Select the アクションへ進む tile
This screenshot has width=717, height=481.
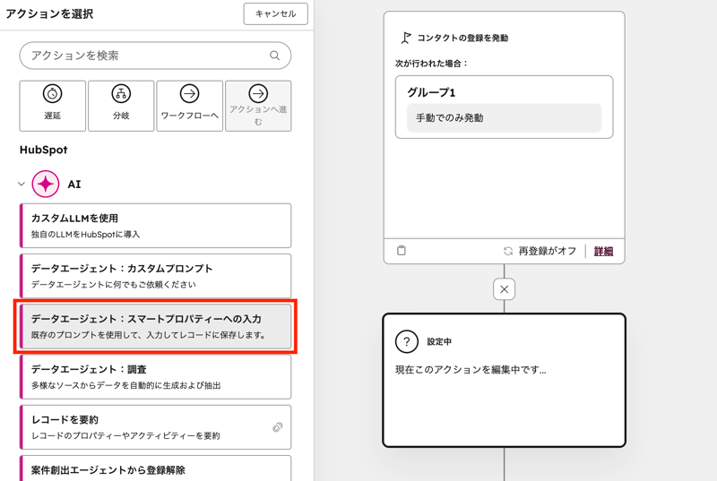pos(258,106)
